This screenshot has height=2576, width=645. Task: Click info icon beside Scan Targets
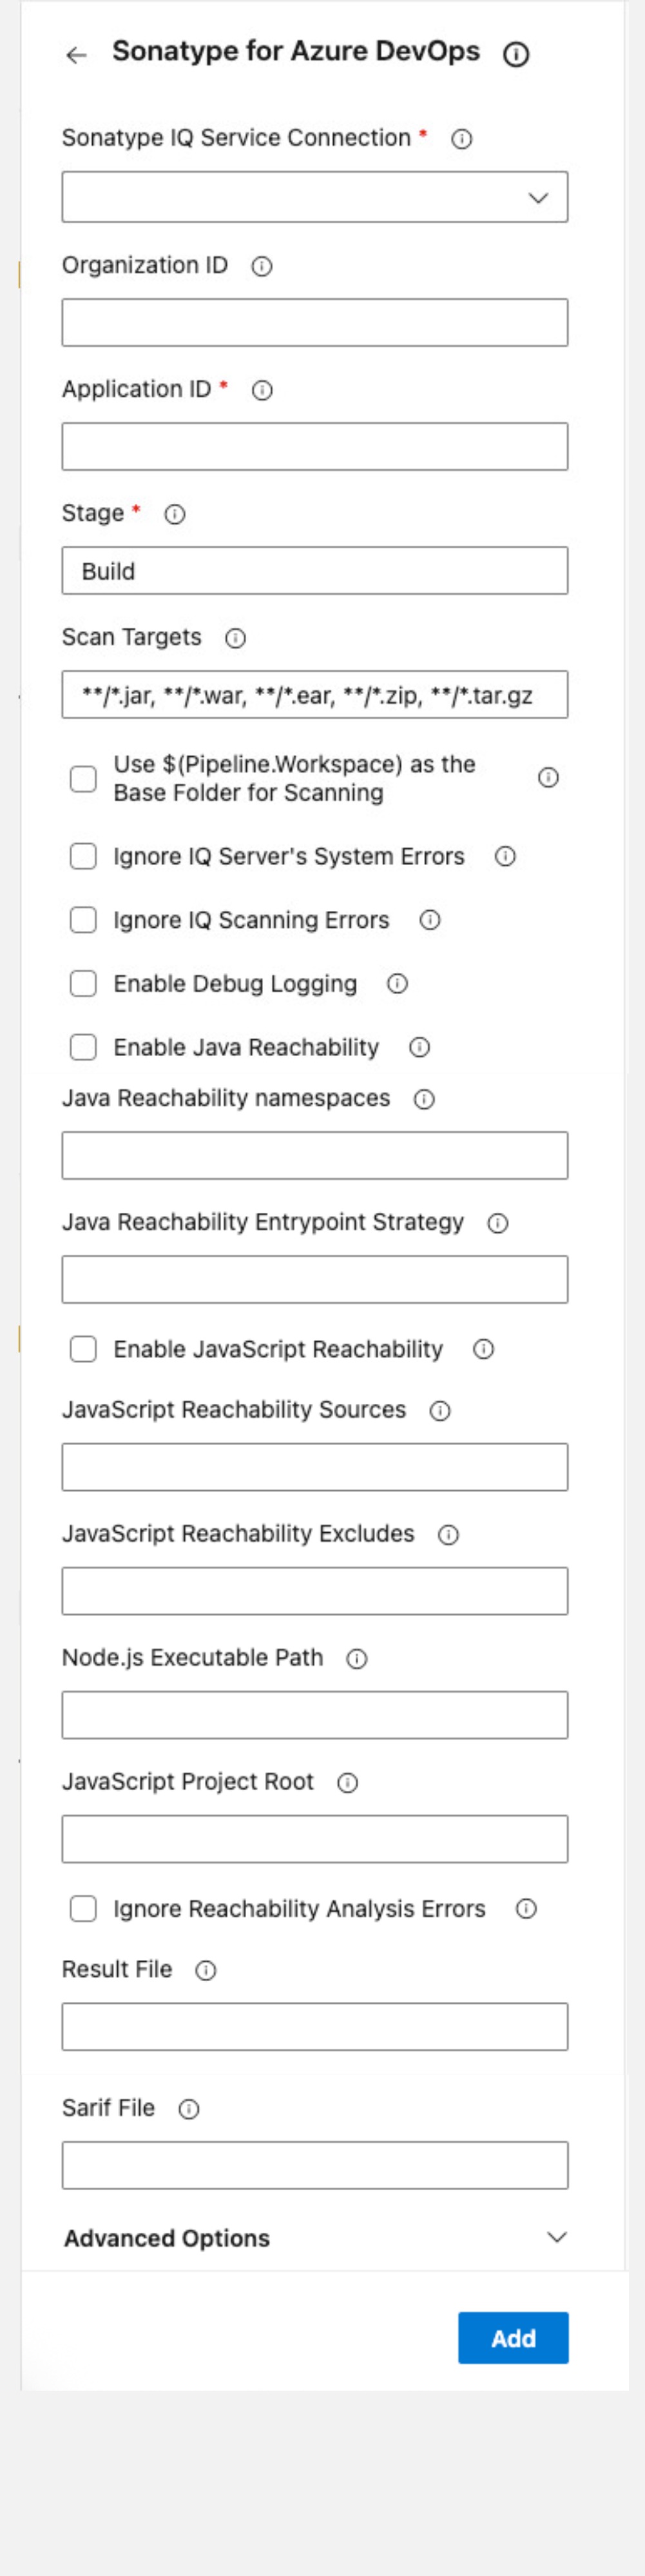[236, 638]
